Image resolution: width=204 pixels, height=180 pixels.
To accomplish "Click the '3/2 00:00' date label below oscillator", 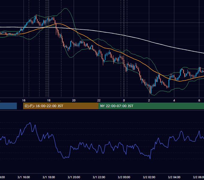I will [124, 177].
